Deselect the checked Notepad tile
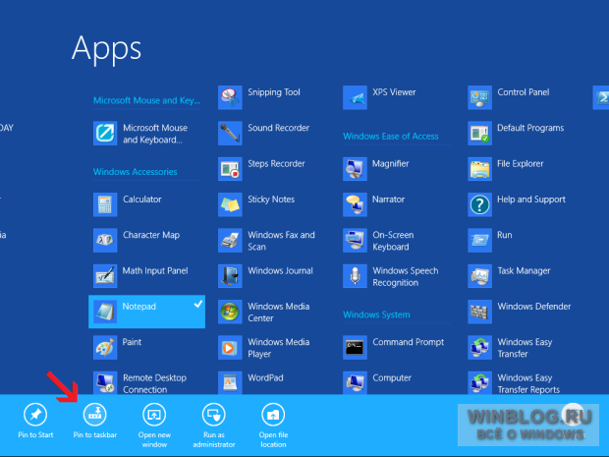The image size is (609, 457). (146, 312)
